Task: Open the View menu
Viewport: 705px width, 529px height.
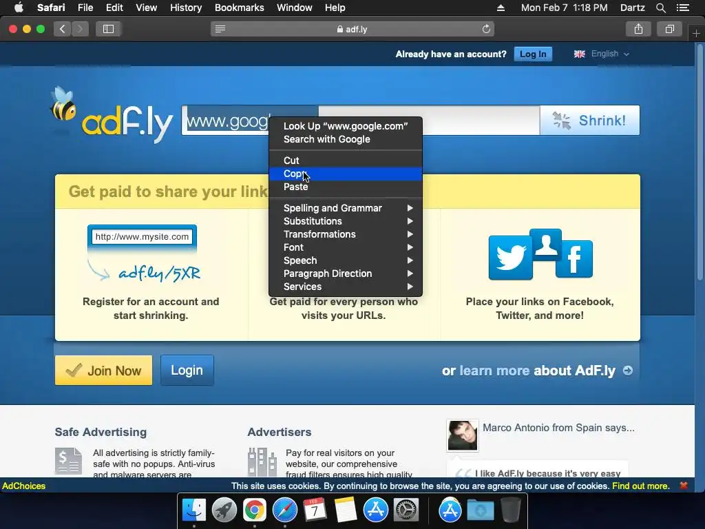Action: click(147, 8)
